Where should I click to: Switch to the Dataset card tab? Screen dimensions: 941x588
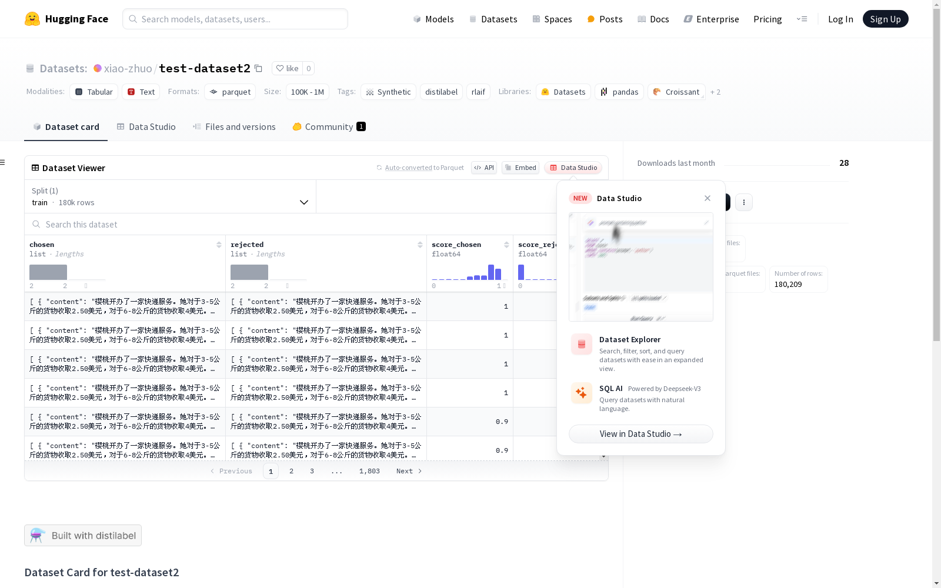[66, 126]
